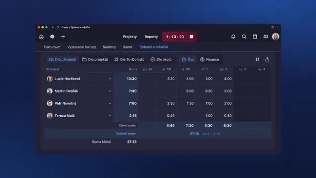Open the calendar icon
Screen dimensions: 316x178
[x=255, y=37]
